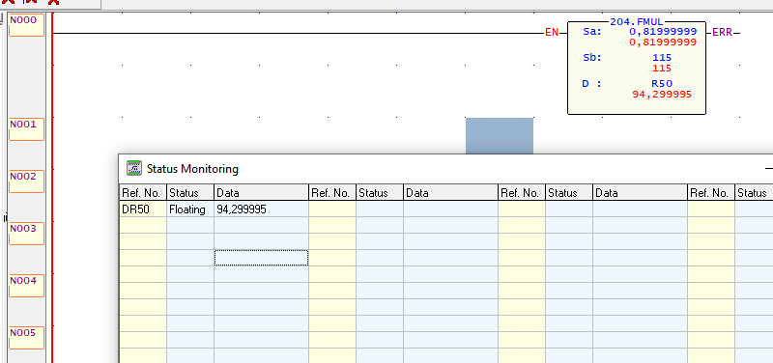Click the first Status column header

pos(190,193)
